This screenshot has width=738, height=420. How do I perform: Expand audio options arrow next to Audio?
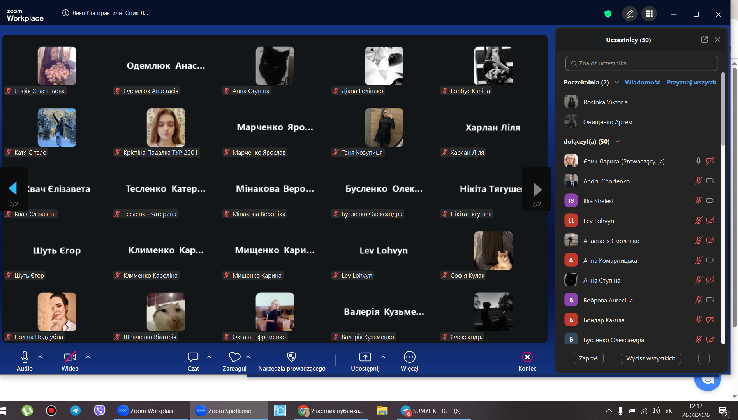40,357
